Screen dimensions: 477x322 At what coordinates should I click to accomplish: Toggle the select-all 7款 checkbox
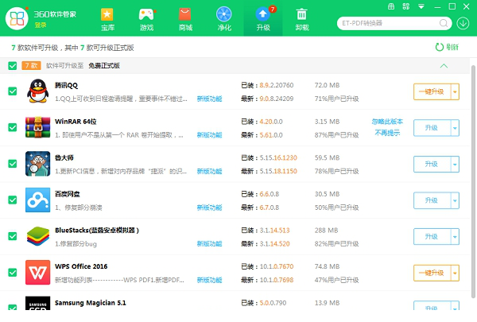point(13,66)
